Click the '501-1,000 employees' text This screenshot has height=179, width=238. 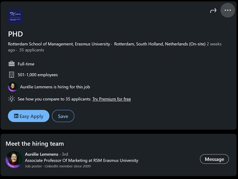(38, 75)
